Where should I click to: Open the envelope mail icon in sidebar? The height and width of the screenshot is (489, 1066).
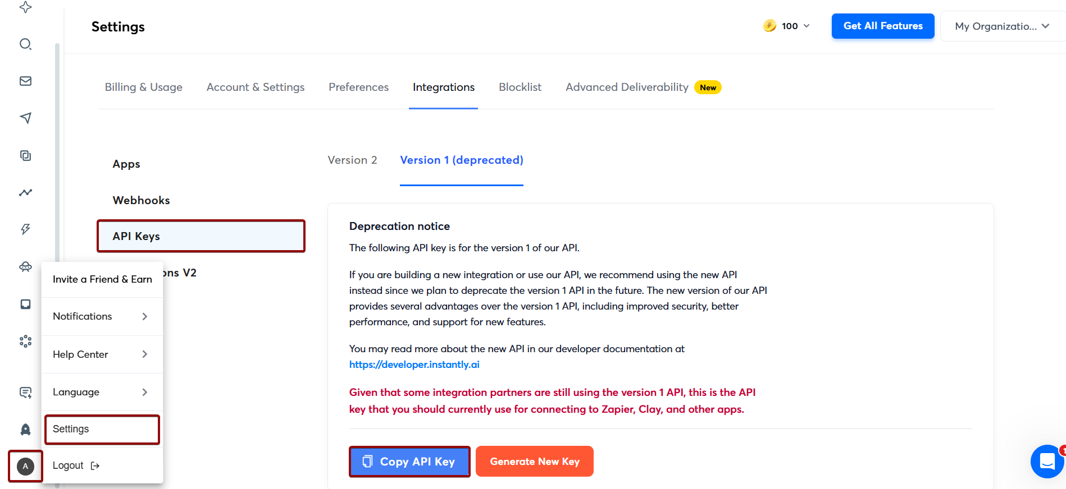point(25,81)
